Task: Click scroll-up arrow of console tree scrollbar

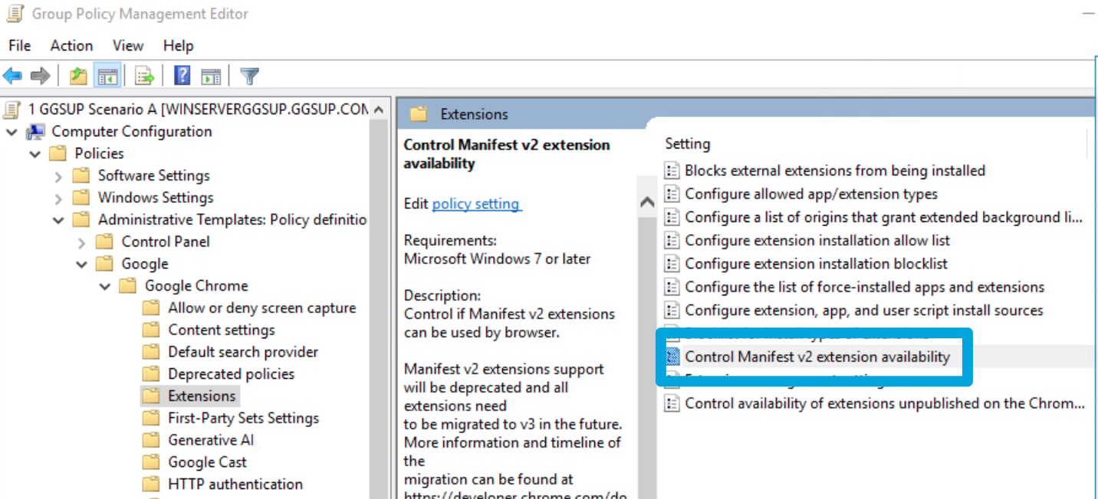Action: (x=378, y=110)
